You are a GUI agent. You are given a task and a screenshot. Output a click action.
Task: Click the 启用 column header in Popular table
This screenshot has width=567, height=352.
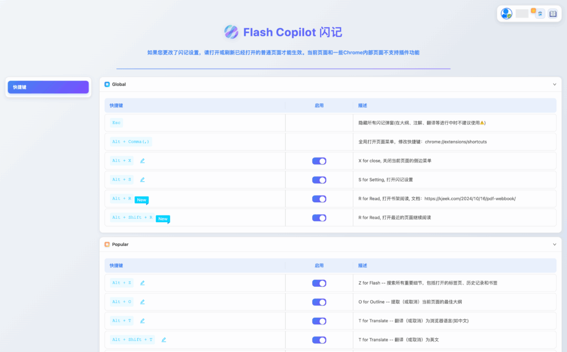(x=319, y=265)
